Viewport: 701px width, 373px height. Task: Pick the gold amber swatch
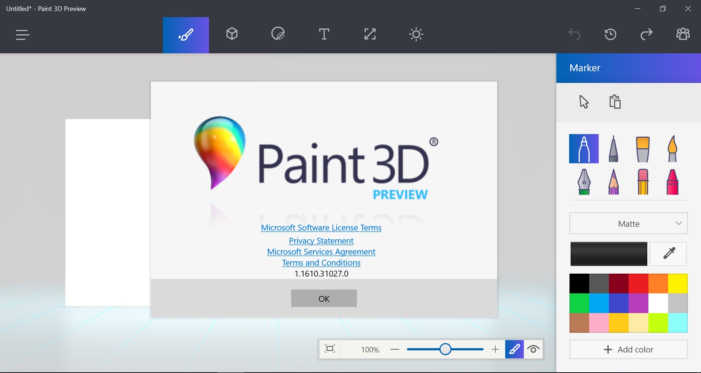[x=619, y=323]
